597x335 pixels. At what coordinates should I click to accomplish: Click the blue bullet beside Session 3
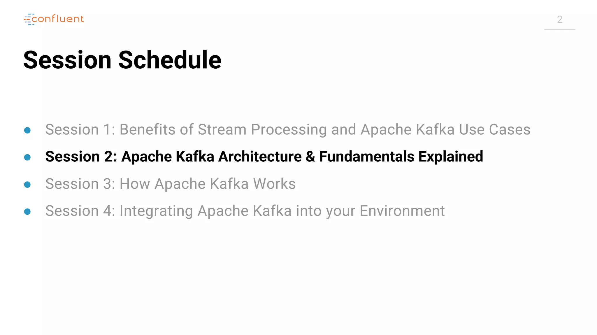click(27, 185)
